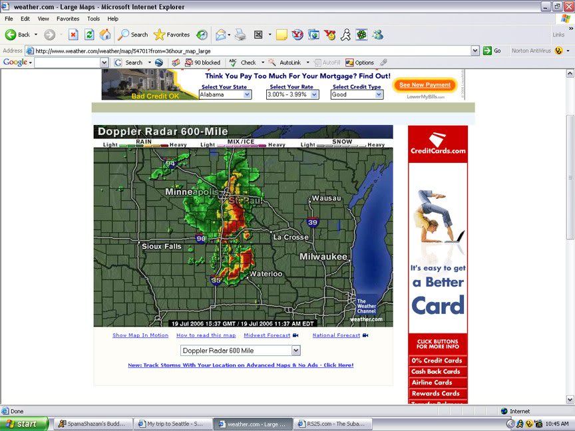The image size is (575, 431).
Task: Go back with the green Back arrow
Action: click(x=17, y=35)
